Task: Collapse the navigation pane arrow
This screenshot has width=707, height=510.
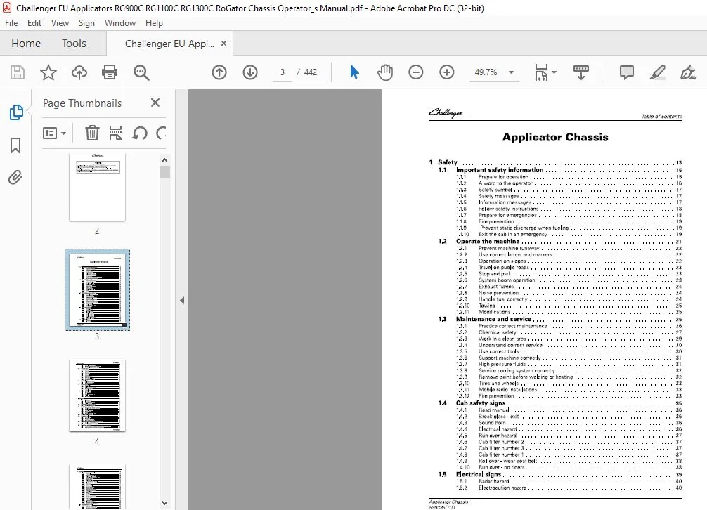Action: click(182, 300)
